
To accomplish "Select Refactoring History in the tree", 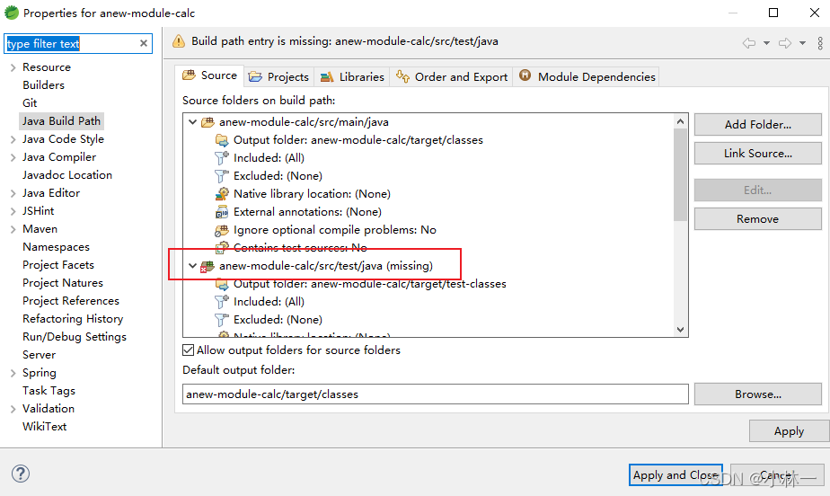I will click(73, 319).
